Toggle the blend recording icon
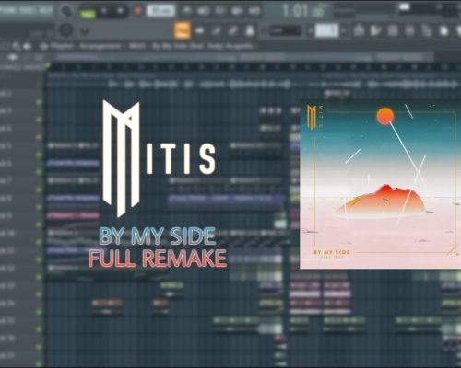The width and height of the screenshot is (461, 368). (237, 11)
